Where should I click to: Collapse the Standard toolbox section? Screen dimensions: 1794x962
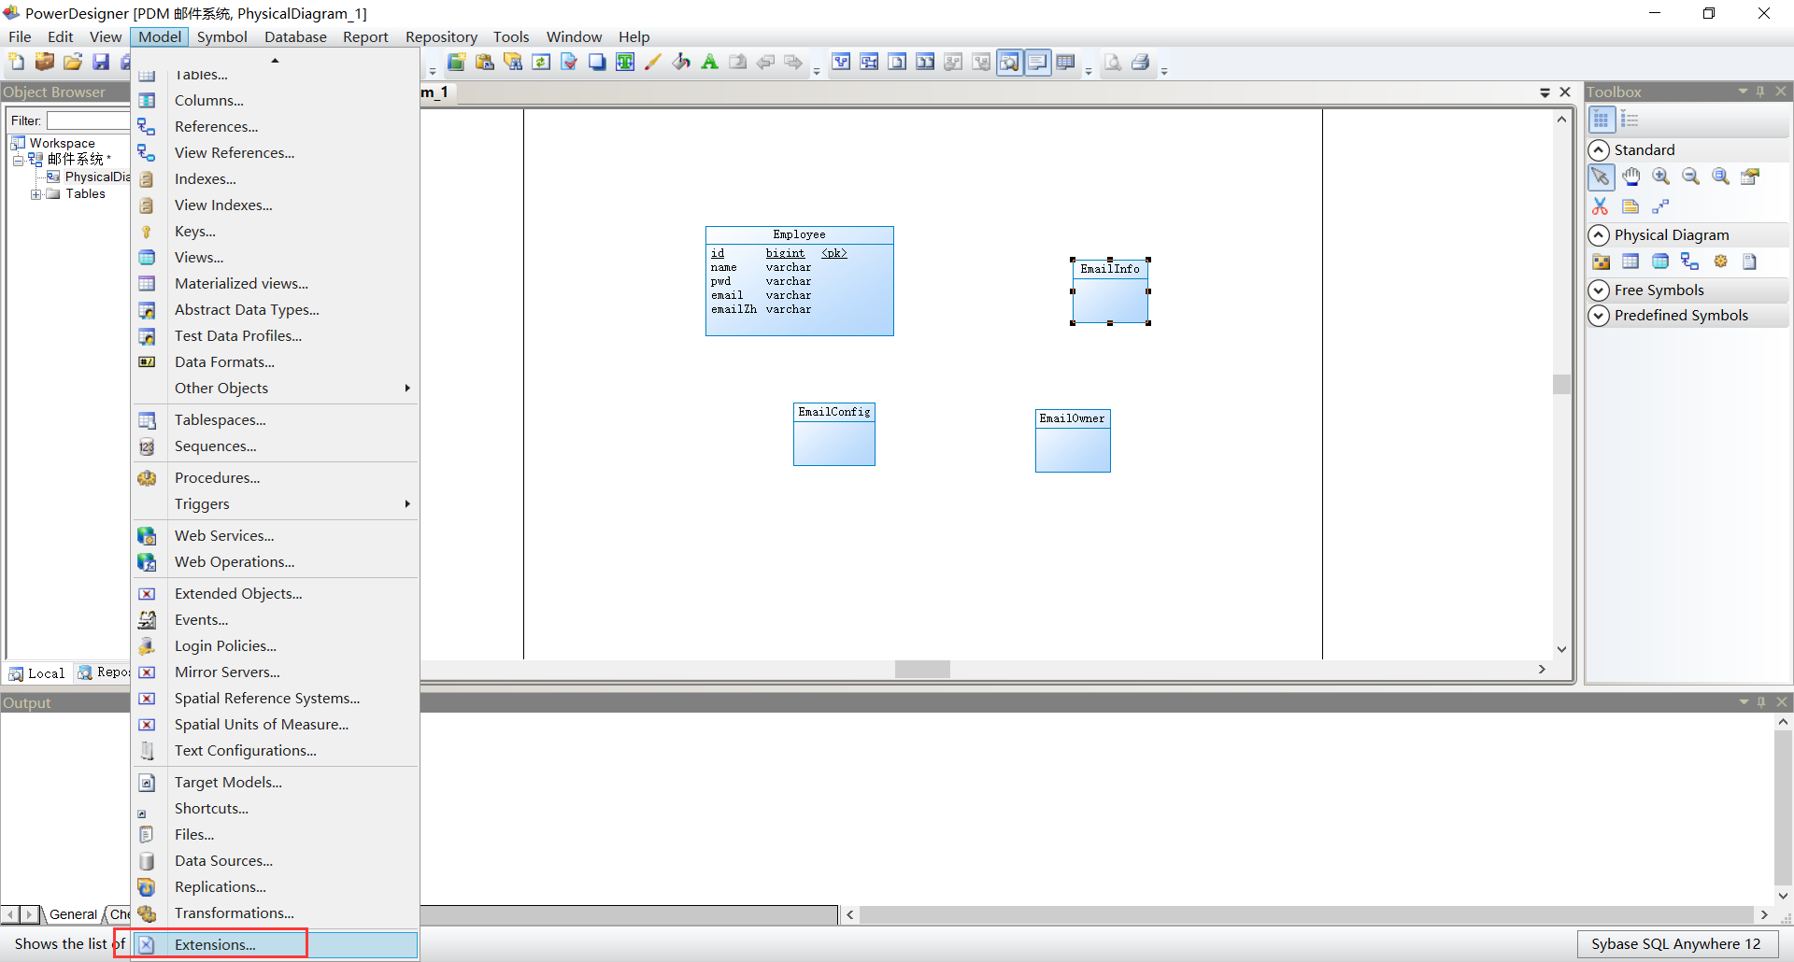coord(1599,150)
